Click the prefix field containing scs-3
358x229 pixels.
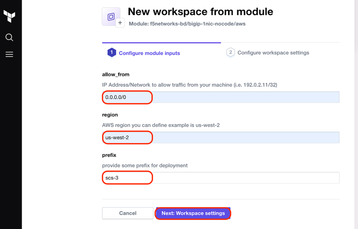click(220, 178)
